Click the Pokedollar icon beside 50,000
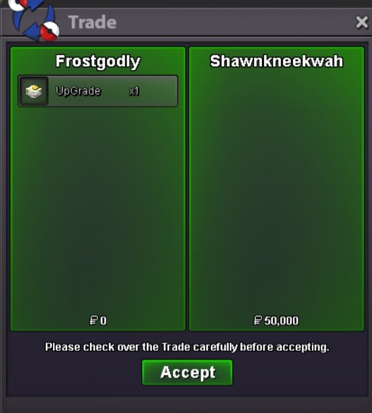Viewport: 372px width, 413px height. [258, 320]
